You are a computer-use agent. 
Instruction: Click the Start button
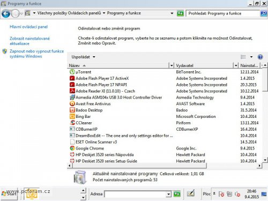pyautogui.click(x=9, y=193)
